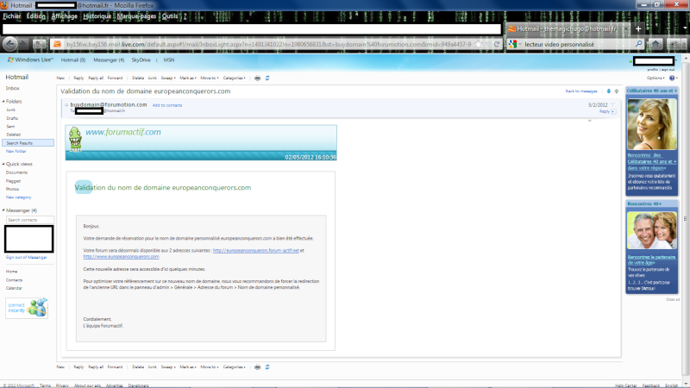This screenshot has height=388, width=690.
Task: Click the green Forumactif mascot image
Action: (75, 139)
